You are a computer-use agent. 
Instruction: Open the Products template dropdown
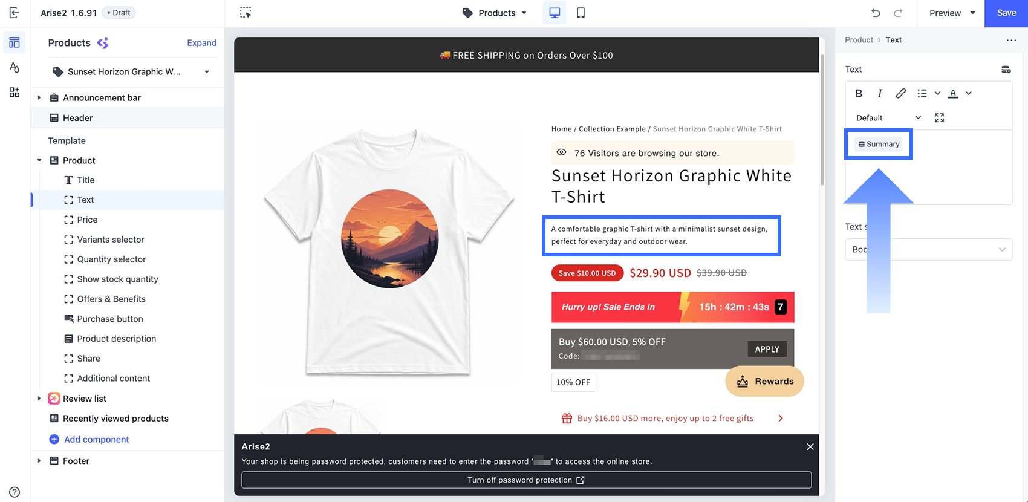coord(495,13)
